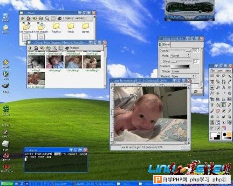Image resolution: width=233 pixels, height=186 pixels.
Task: Click Cancel in the image window status bar
Action: (x=185, y=147)
